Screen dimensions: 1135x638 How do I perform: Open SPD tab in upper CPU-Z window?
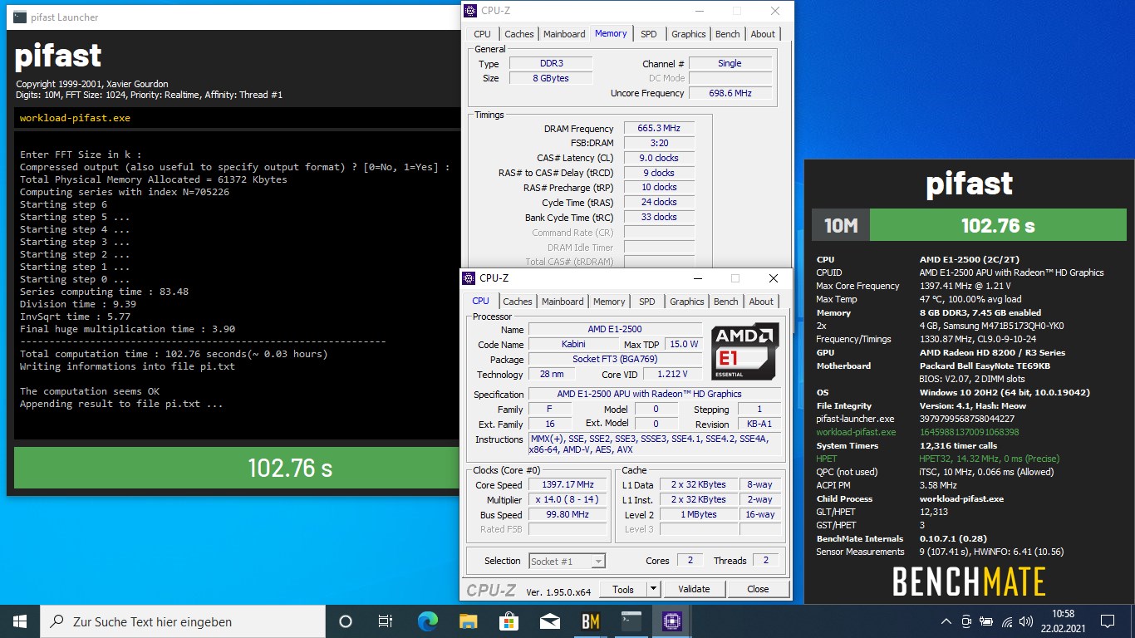[x=649, y=34]
